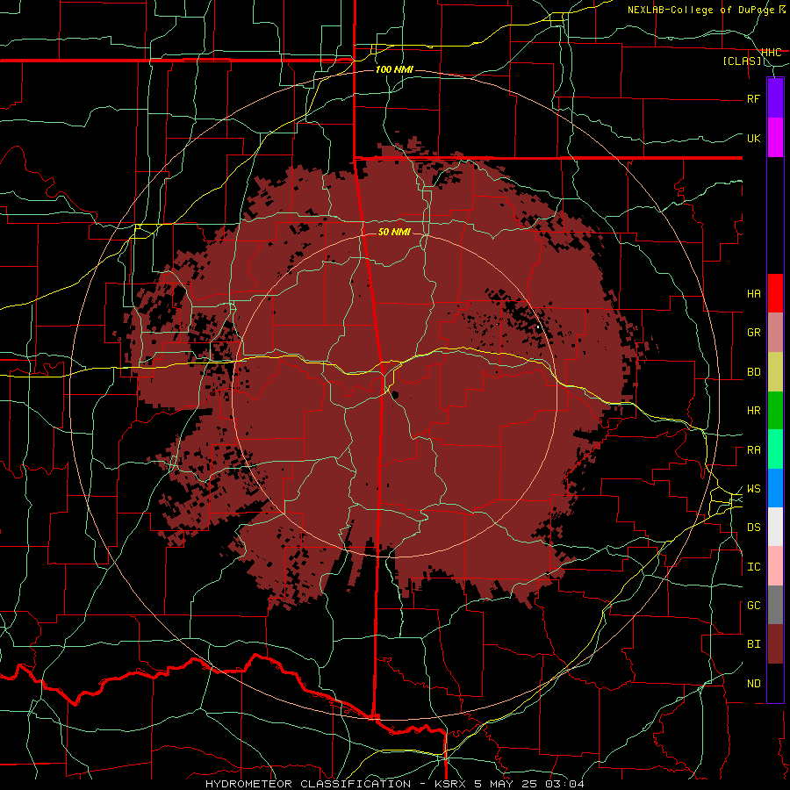Click the 'BI' legend label

[x=753, y=644]
